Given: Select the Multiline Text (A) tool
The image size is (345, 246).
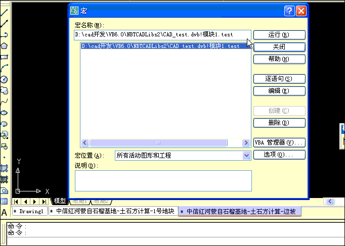Looking at the screenshot, I should coord(4,212).
